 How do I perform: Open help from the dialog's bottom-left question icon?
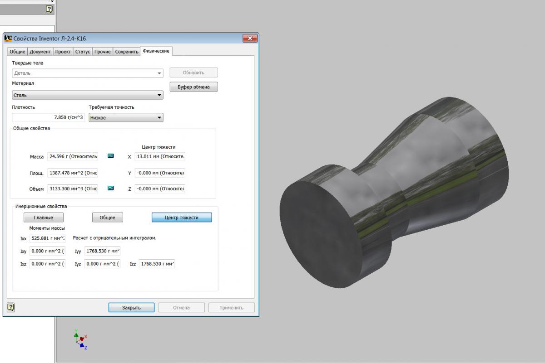coord(11,307)
